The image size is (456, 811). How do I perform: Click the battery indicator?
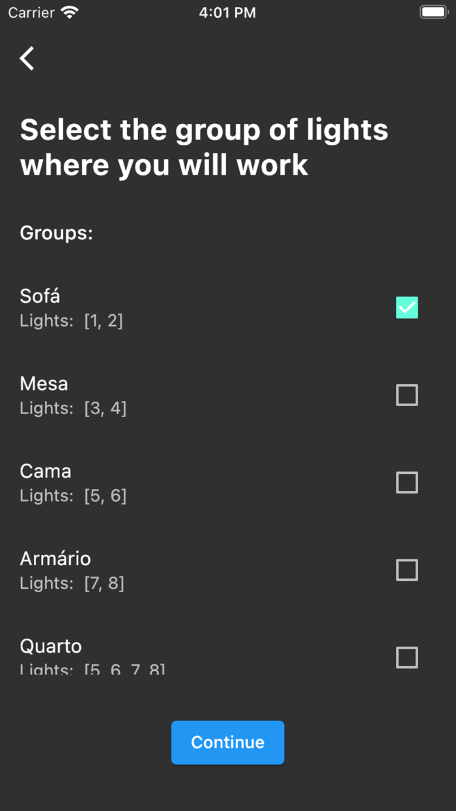pyautogui.click(x=432, y=11)
